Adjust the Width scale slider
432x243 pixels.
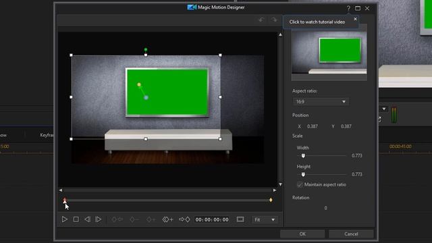(x=303, y=156)
